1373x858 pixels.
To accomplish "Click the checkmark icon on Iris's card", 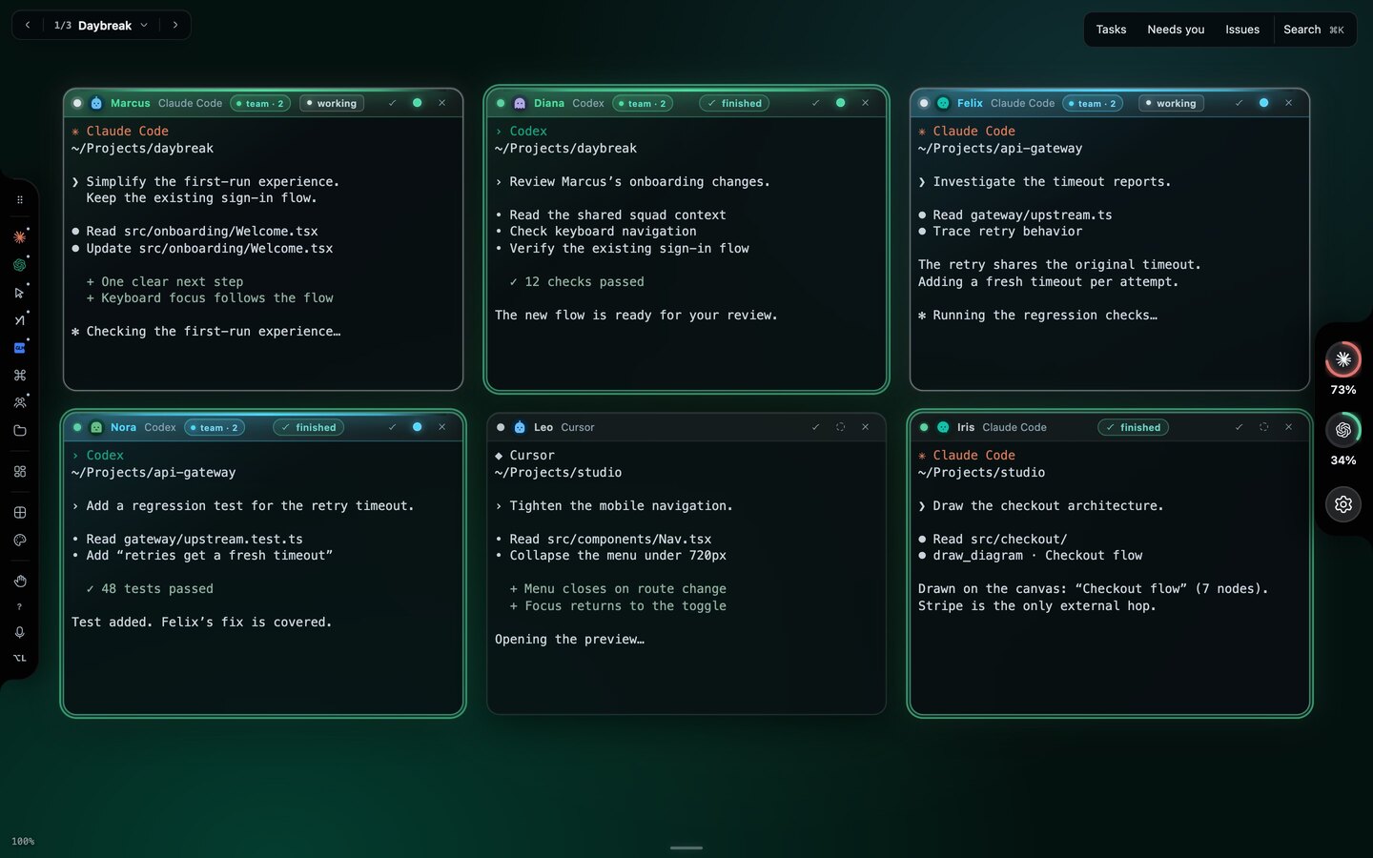I will (x=1239, y=427).
